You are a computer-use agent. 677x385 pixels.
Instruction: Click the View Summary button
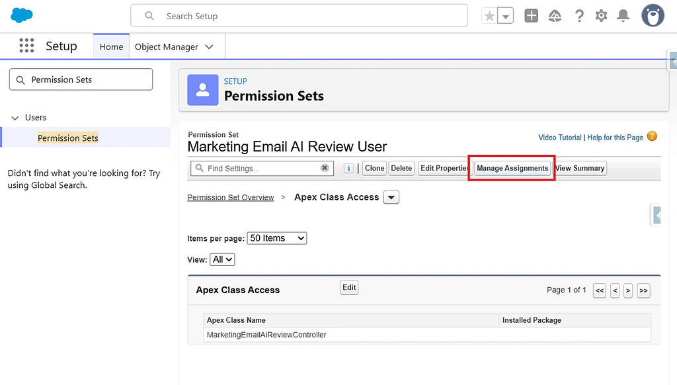(580, 168)
